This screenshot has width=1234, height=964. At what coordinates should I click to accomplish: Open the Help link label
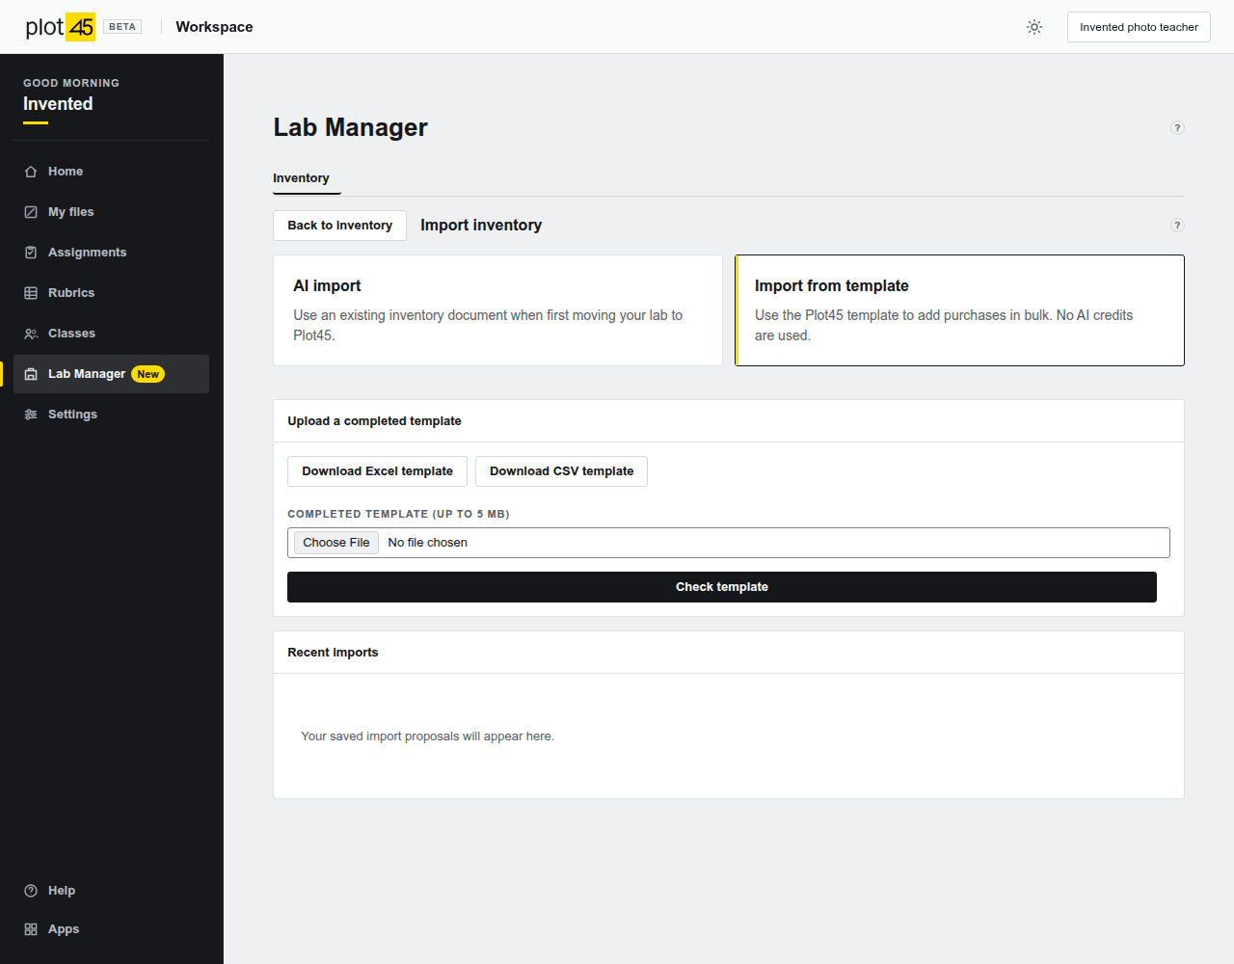click(x=62, y=891)
